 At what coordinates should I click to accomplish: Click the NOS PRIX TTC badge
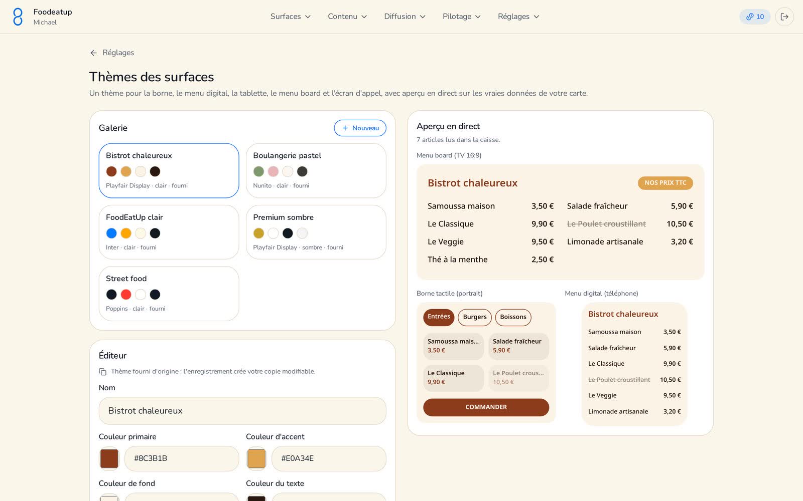pos(665,183)
